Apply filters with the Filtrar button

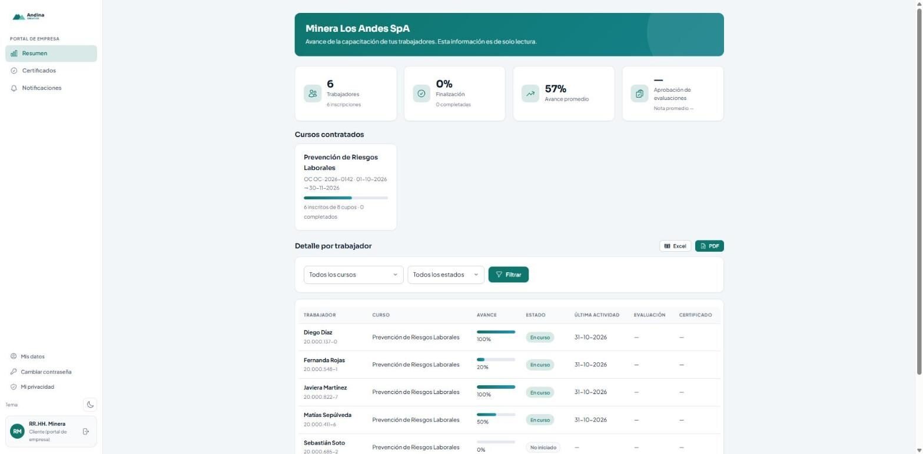pyautogui.click(x=509, y=275)
